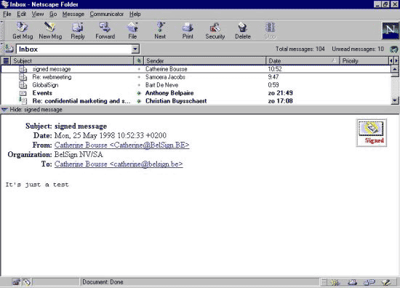Open Discussions icon in component bar
The height and width of the screenshot is (288, 400).
point(369,282)
